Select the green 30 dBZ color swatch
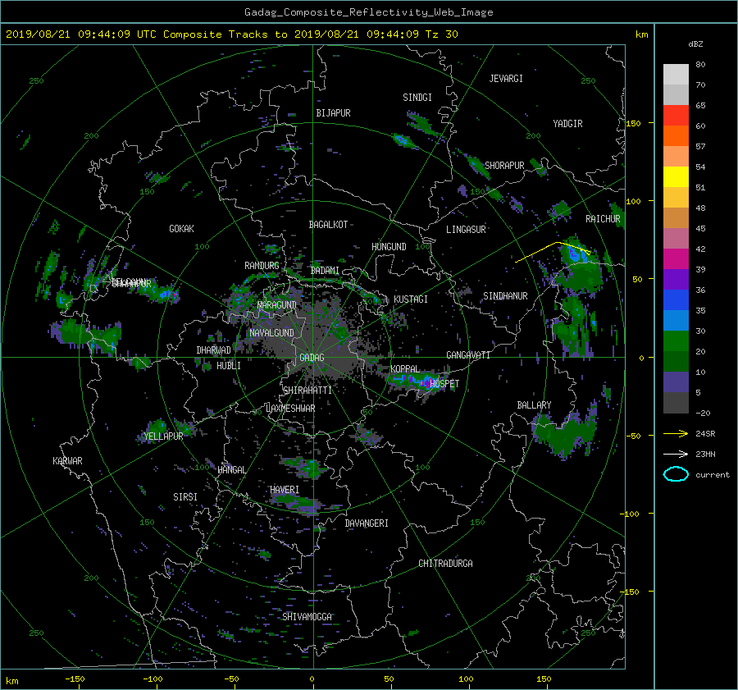Screen dimensions: 738x690 (x=676, y=340)
